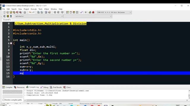Click the "sum=x+y;" code line
Image resolution: width=190 pixels, height=106 pixels.
[x=26, y=67]
